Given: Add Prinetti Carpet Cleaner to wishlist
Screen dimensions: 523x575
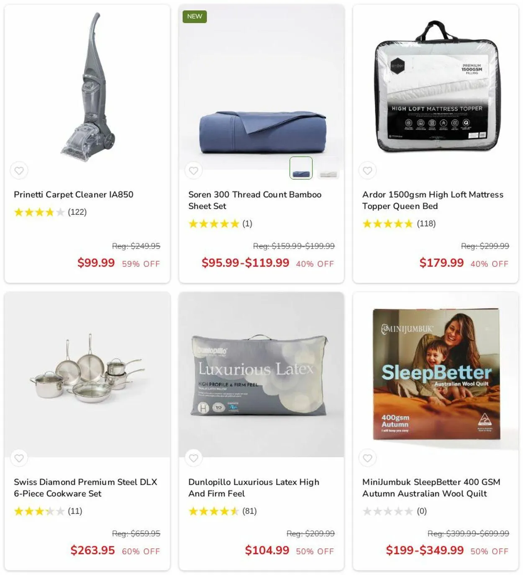Looking at the screenshot, I should 19,170.
